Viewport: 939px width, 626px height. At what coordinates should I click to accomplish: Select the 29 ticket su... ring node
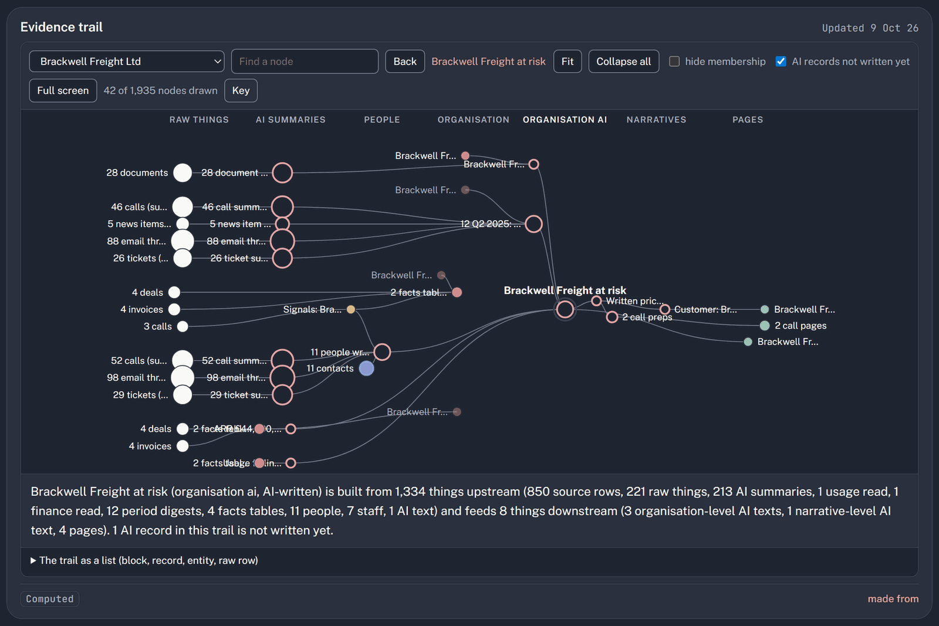pos(282,395)
